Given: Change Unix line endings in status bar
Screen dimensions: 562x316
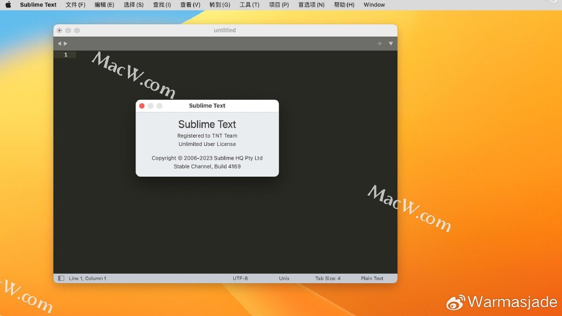Looking at the screenshot, I should click(x=284, y=278).
